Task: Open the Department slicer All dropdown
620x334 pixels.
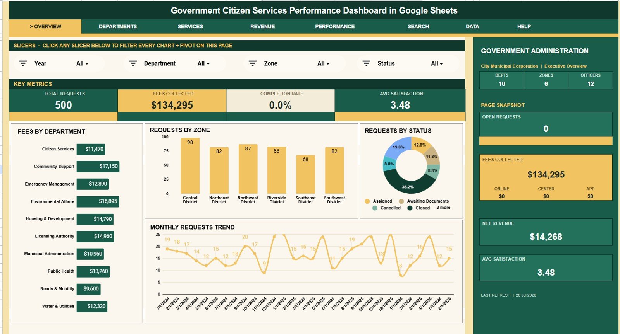Action: pos(203,63)
